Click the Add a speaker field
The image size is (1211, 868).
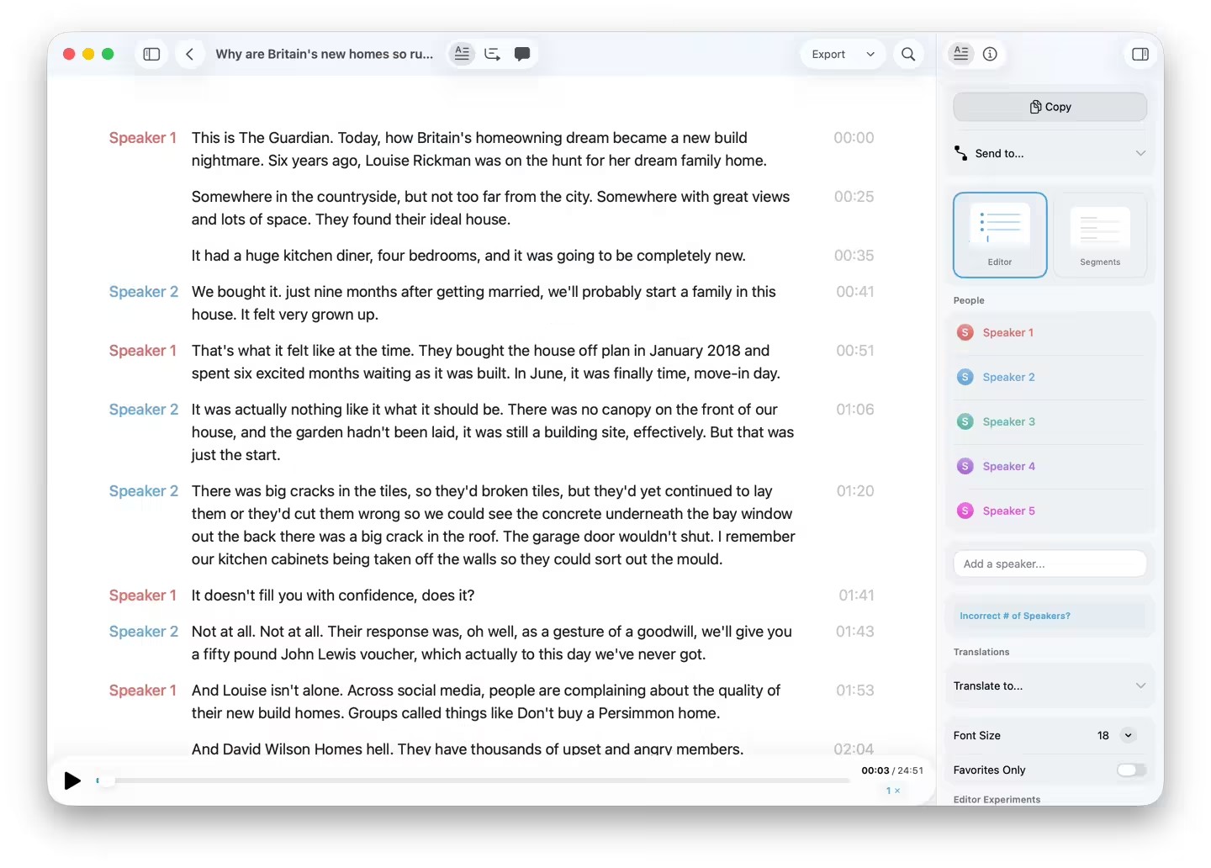pyautogui.click(x=1050, y=564)
